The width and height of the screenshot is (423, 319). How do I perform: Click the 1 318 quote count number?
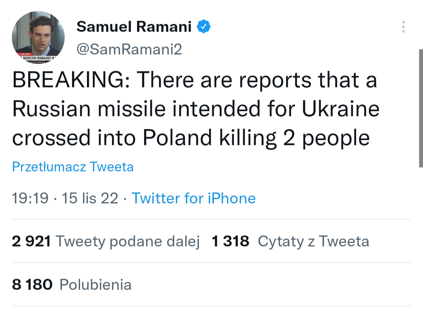click(x=230, y=241)
